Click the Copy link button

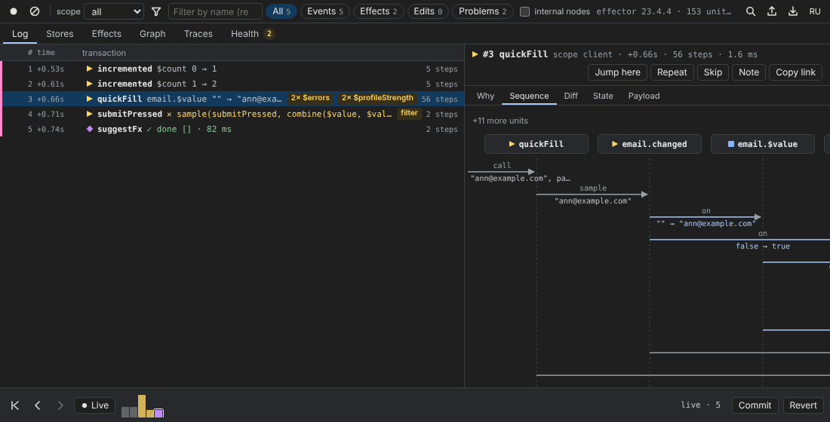click(x=795, y=72)
